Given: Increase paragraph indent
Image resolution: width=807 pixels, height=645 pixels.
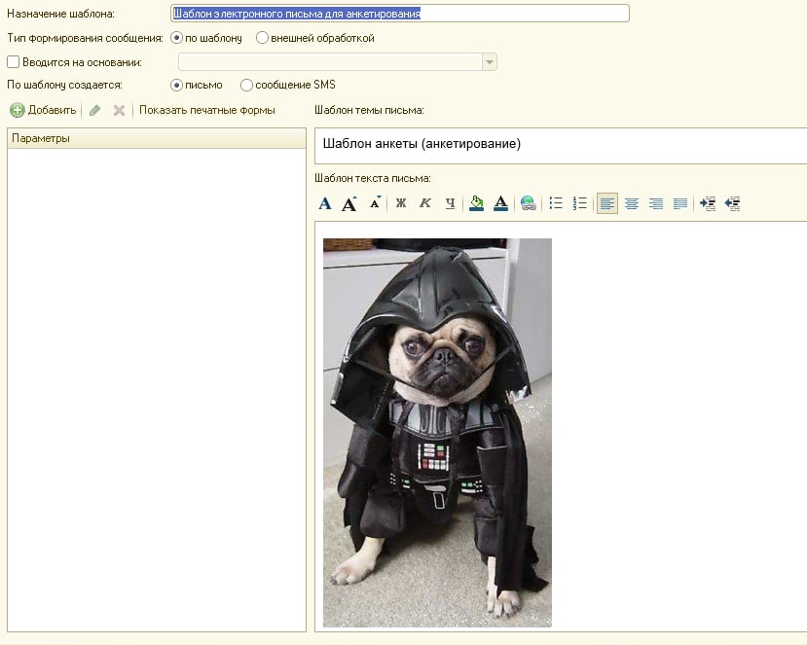Looking at the screenshot, I should pos(708,203).
